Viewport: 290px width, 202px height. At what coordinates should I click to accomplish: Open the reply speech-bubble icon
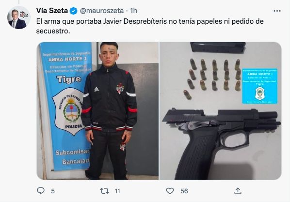(x=41, y=191)
